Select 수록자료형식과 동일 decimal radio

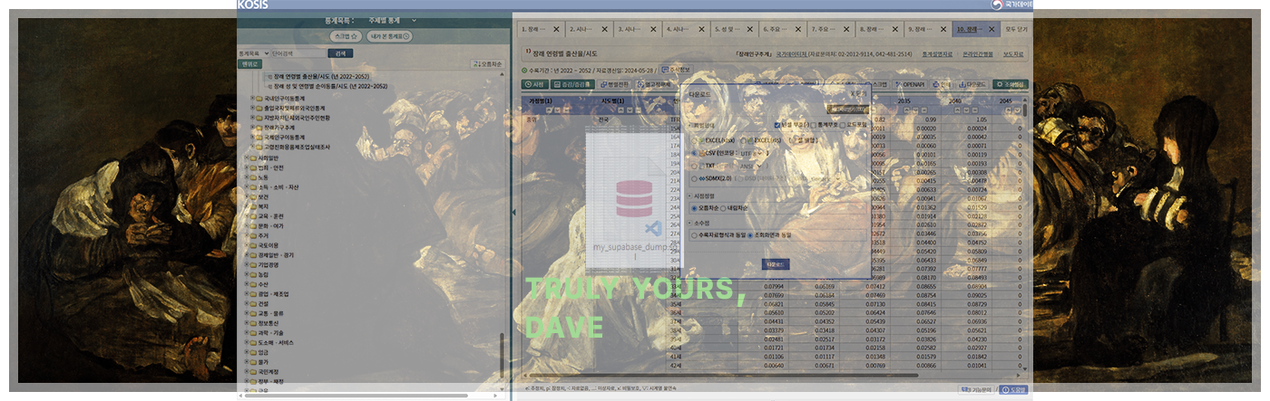tap(695, 235)
